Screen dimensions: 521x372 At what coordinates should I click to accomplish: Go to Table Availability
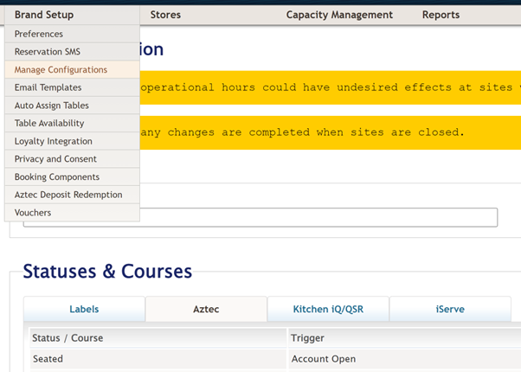[x=72, y=123]
